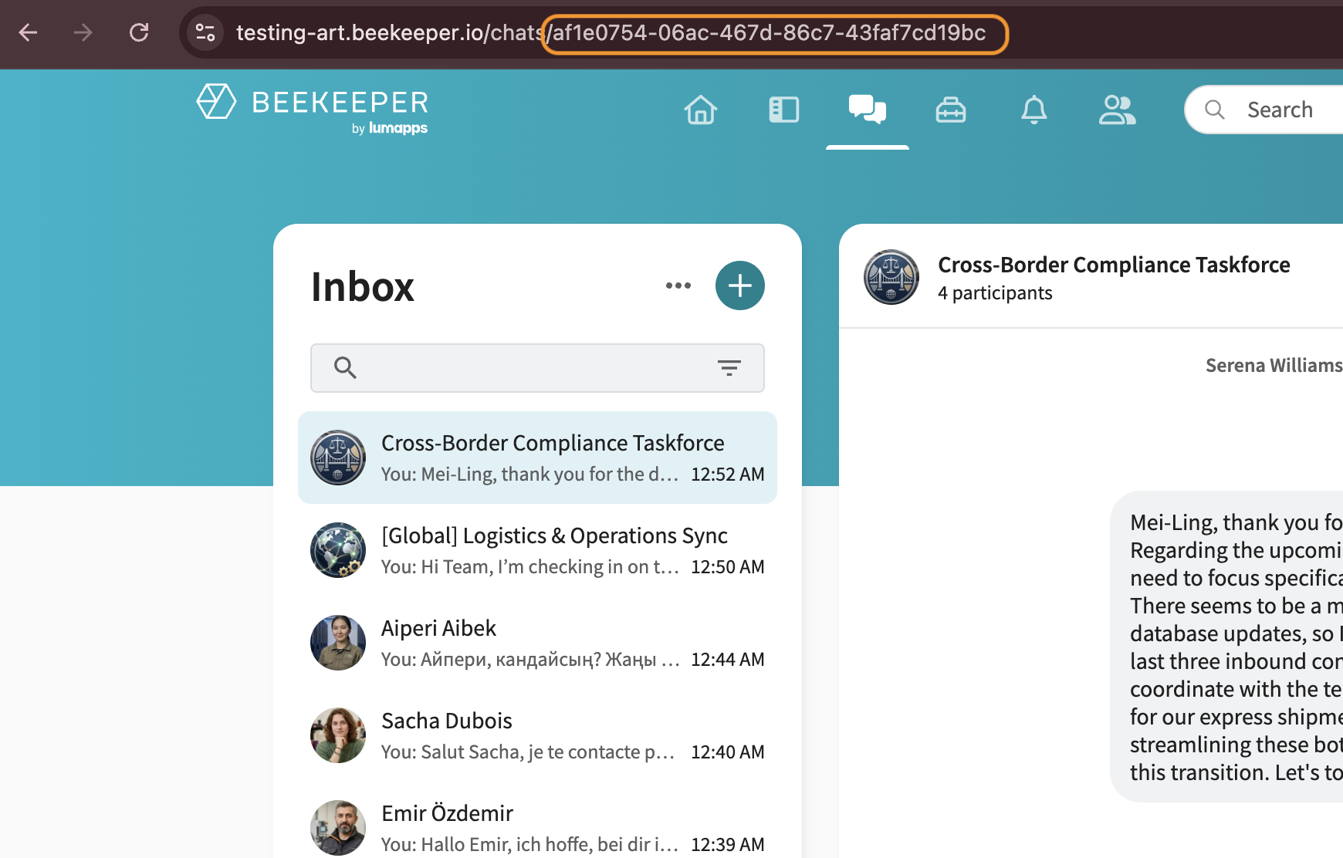Open Cross-Border Compliance Taskforce chat header title
The image size is (1343, 858).
[1114, 265]
